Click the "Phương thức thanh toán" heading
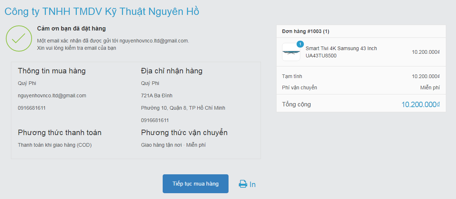This screenshot has height=199, width=456. (x=60, y=133)
